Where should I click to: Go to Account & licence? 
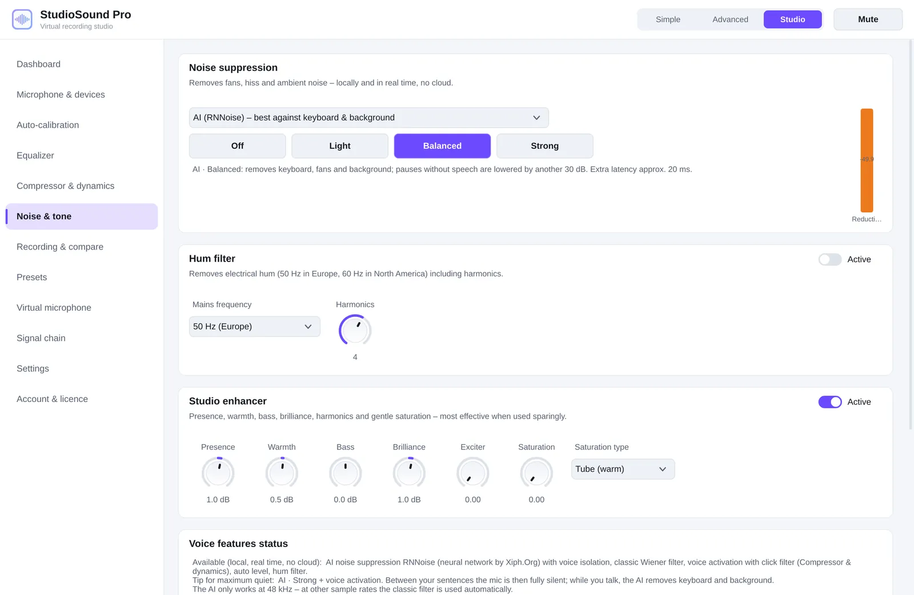[x=82, y=399]
